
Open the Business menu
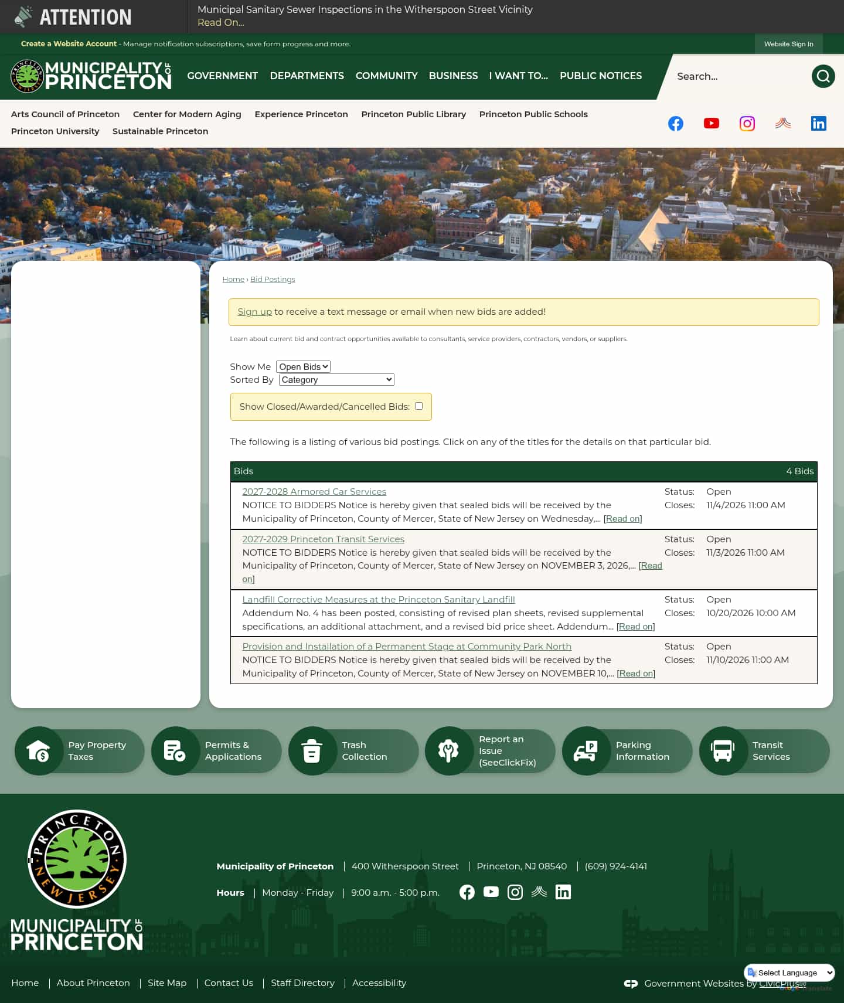click(453, 76)
